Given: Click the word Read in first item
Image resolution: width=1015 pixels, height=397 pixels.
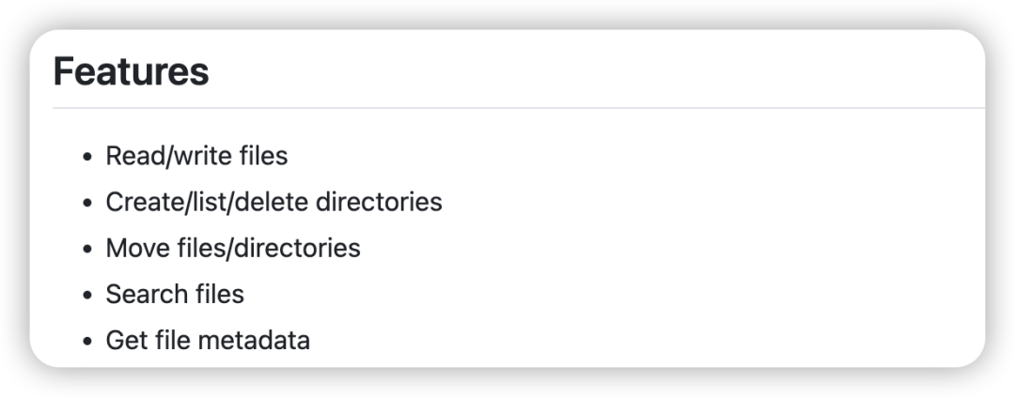Looking at the screenshot, I should (x=133, y=156).
